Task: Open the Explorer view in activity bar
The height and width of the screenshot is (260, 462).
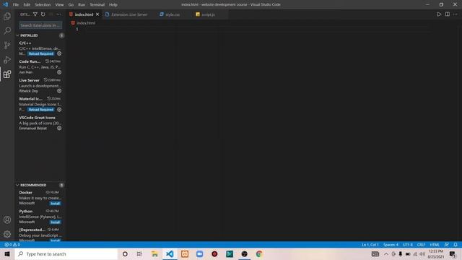Action: point(7,16)
